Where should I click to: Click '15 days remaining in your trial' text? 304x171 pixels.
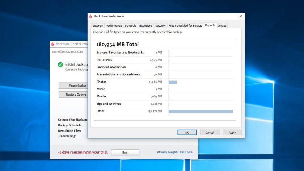point(83,153)
